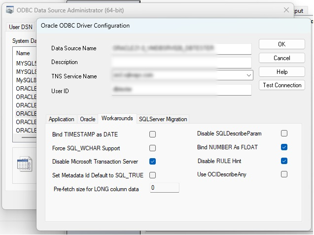Select the SQLServer Migration tab
Viewport: 314px width, 235px height.
point(163,119)
